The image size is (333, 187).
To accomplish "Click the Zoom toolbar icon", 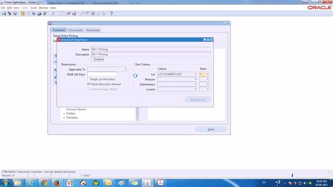I will (x=87, y=14).
